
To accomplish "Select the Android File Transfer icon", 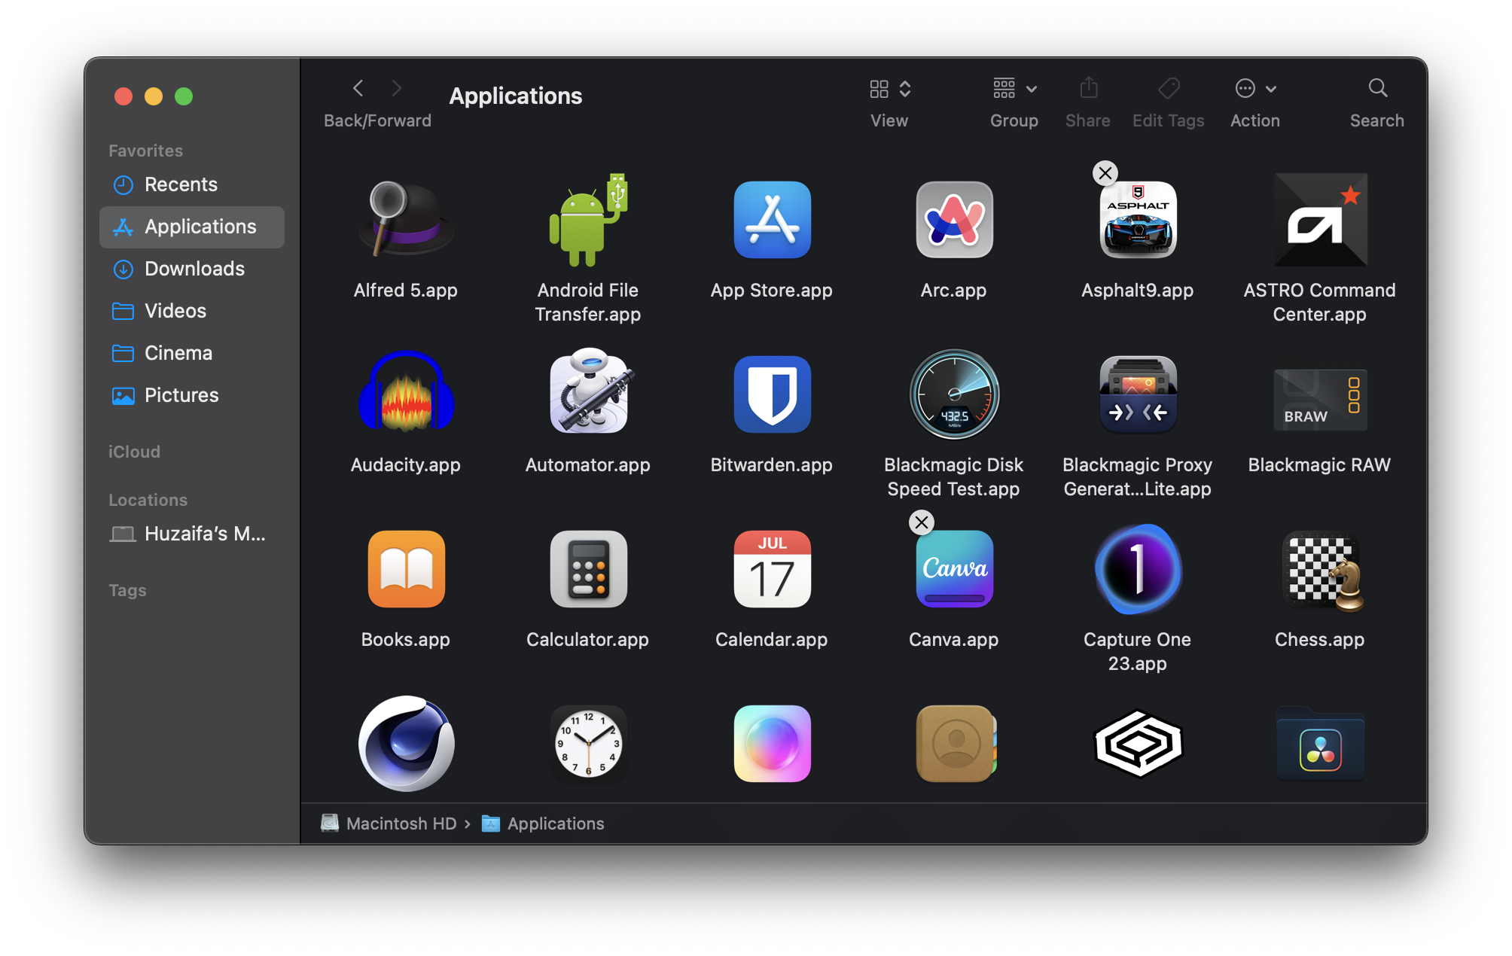I will [x=588, y=221].
